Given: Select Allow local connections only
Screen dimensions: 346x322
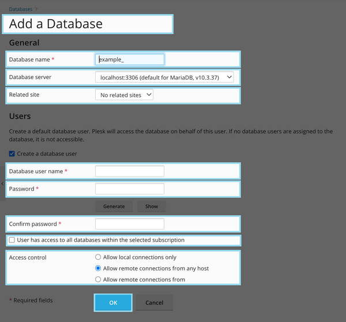Looking at the screenshot, I should click(x=98, y=257).
